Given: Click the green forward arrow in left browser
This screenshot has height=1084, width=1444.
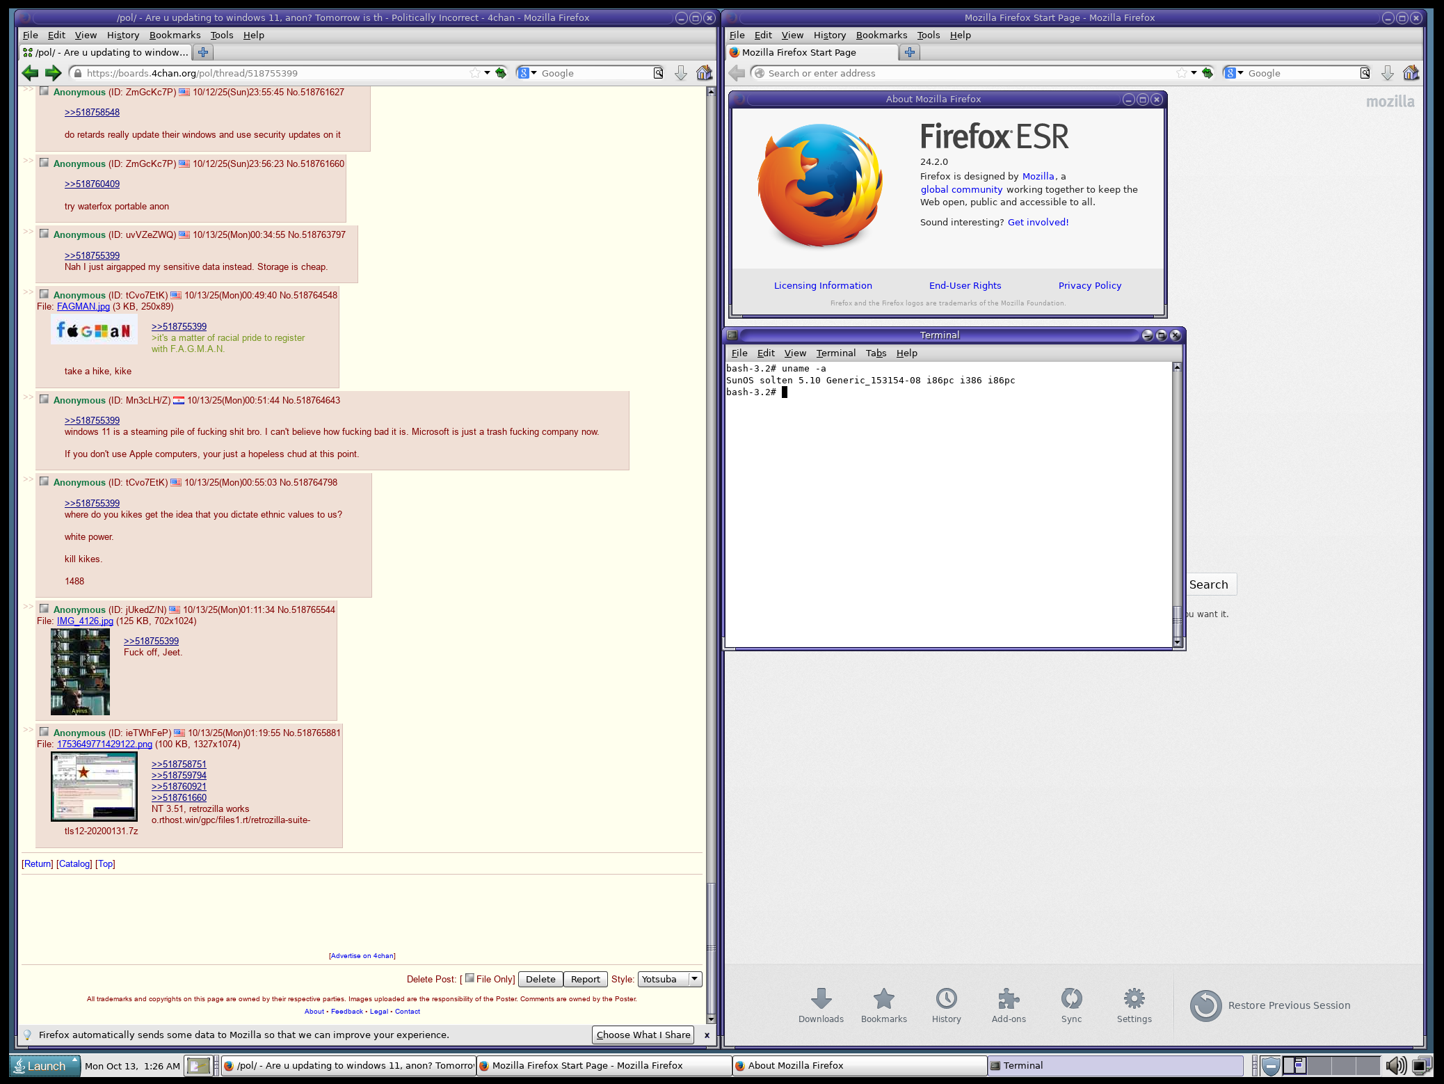Looking at the screenshot, I should pos(53,73).
